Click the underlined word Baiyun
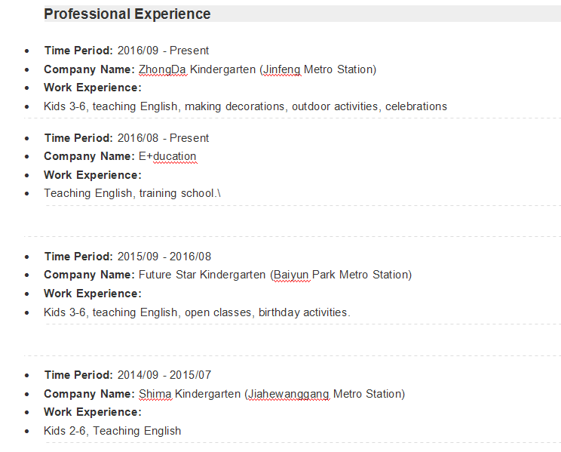 point(292,275)
